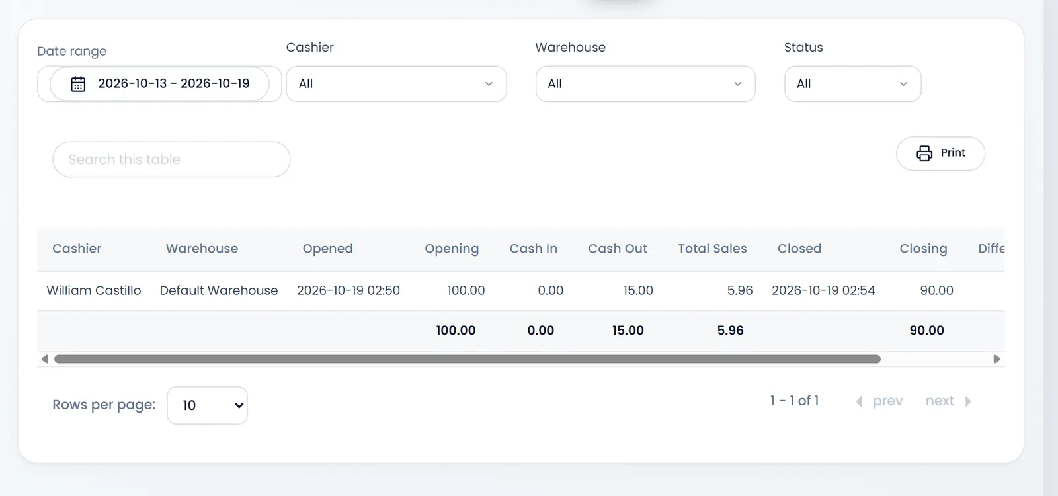
Task: Click the bold 15.00 cash out total
Action: [x=628, y=331]
